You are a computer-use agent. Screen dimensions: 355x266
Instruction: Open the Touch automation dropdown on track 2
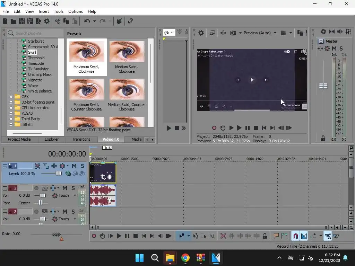tap(75, 195)
